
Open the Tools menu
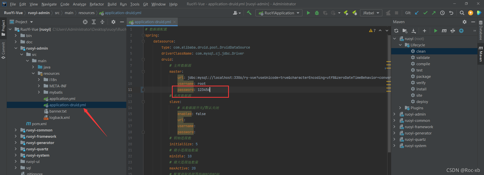coord(135,4)
